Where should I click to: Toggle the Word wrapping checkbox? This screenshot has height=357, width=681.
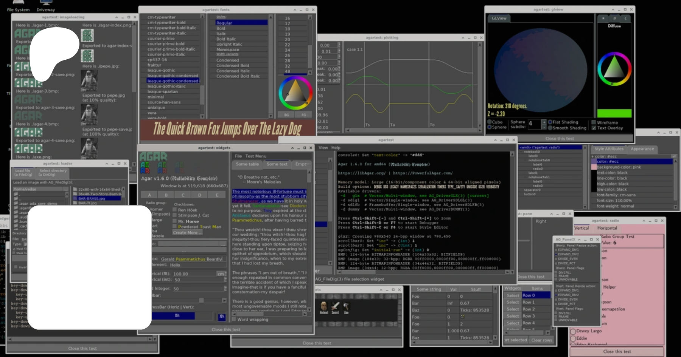tap(234, 319)
